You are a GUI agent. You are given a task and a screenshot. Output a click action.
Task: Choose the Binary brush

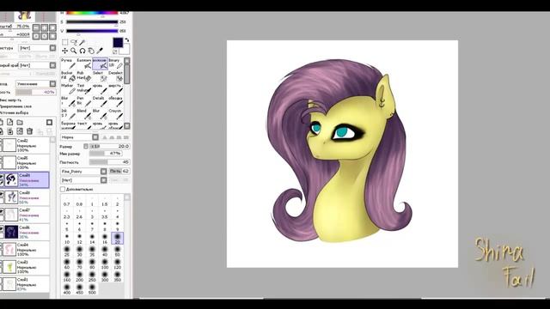point(115,64)
